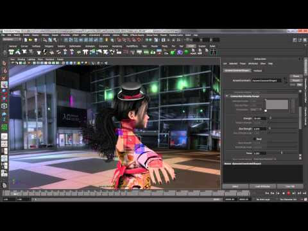308x231 pixels.
Task: Click the Hide button in Attribute Editor
Action: (x=300, y=85)
